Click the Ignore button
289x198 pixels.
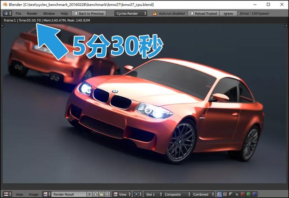(x=228, y=13)
